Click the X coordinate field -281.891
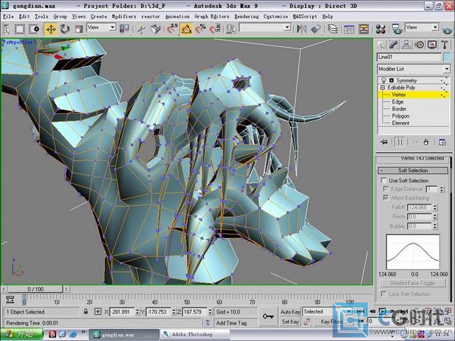Image resolution: width=455 pixels, height=341 pixels. pyautogui.click(x=121, y=312)
